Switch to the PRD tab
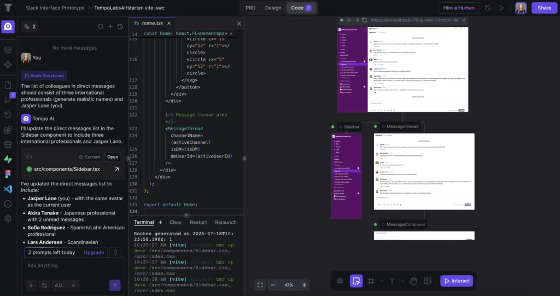Viewport: 560px width, 296px height. pyautogui.click(x=250, y=8)
